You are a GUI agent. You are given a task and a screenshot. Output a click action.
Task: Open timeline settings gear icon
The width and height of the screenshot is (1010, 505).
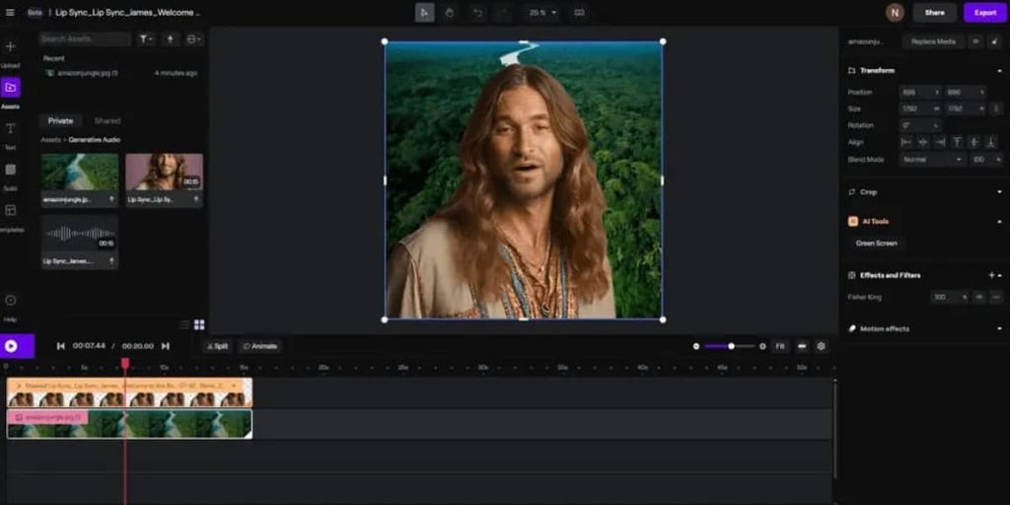pos(821,346)
